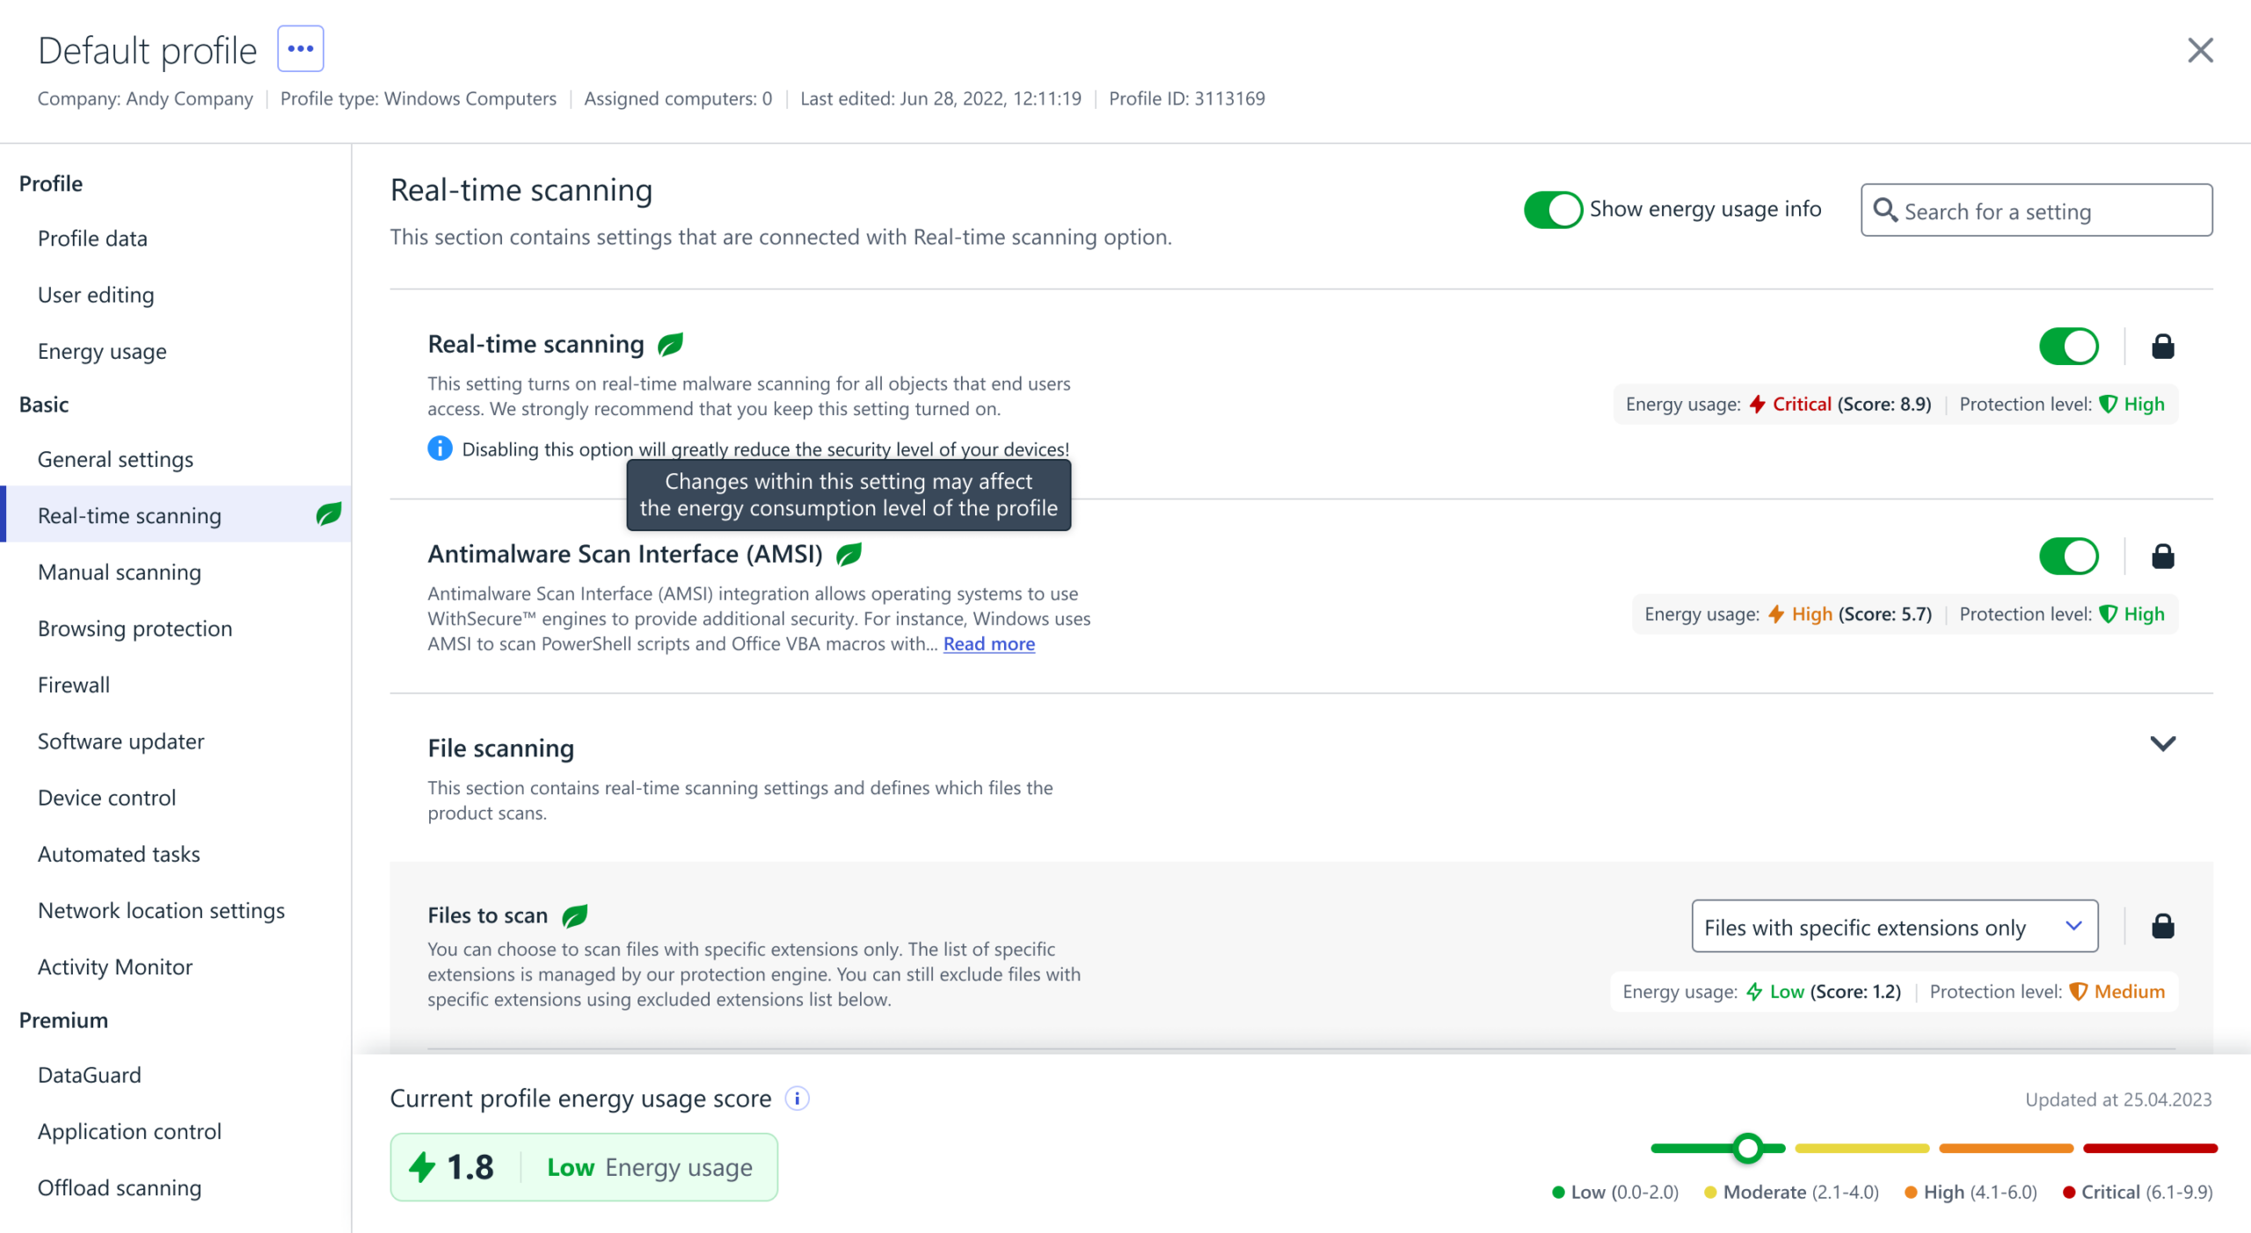Screen dimensions: 2251x1233
Task: Close the Default profile panel
Action: coord(2200,51)
